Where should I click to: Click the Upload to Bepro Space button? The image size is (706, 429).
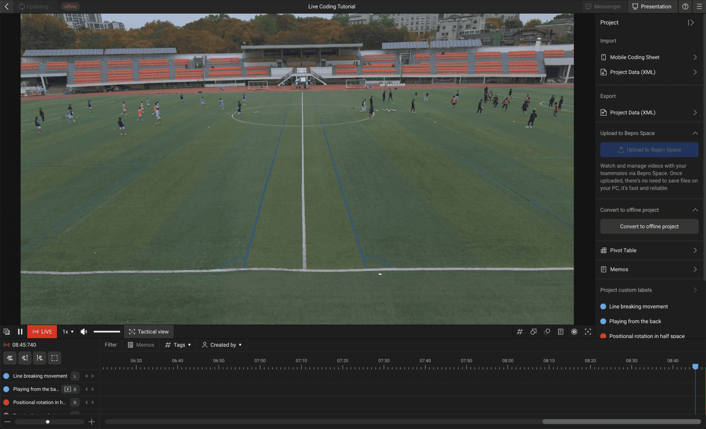649,150
